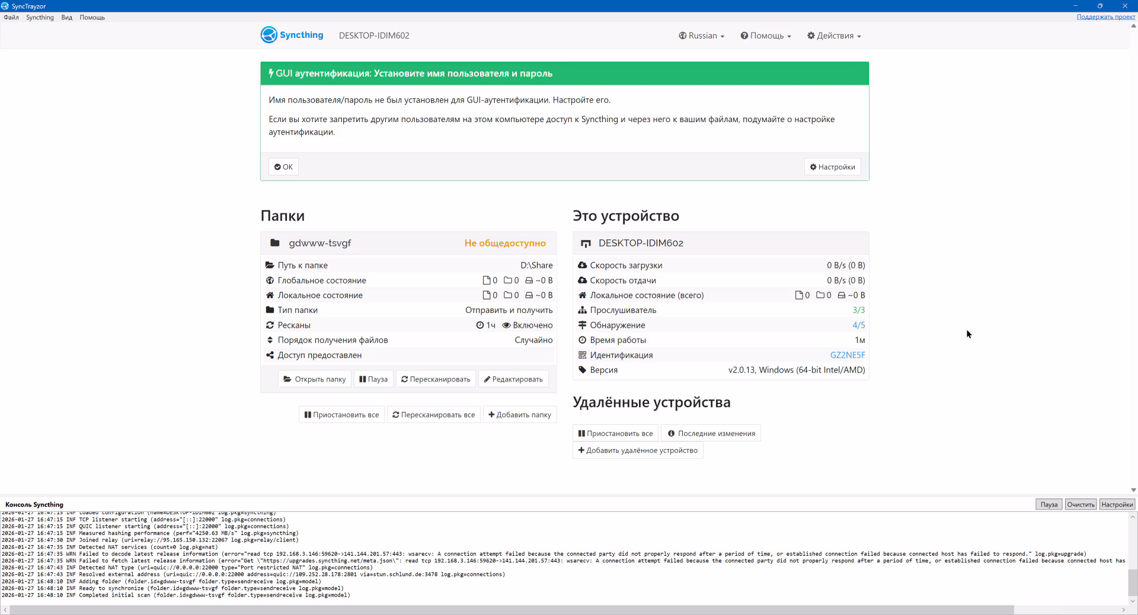Open the Действия dropdown menu
Image resolution: width=1138 pixels, height=615 pixels.
coord(834,36)
